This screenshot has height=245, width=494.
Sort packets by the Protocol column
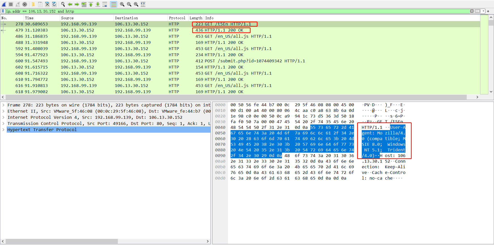(x=177, y=18)
